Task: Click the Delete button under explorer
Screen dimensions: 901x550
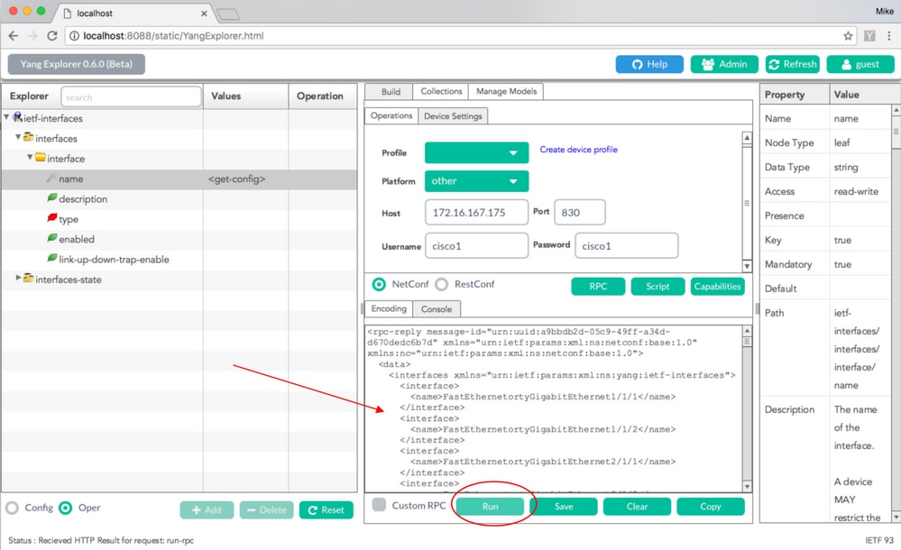Action: click(267, 509)
